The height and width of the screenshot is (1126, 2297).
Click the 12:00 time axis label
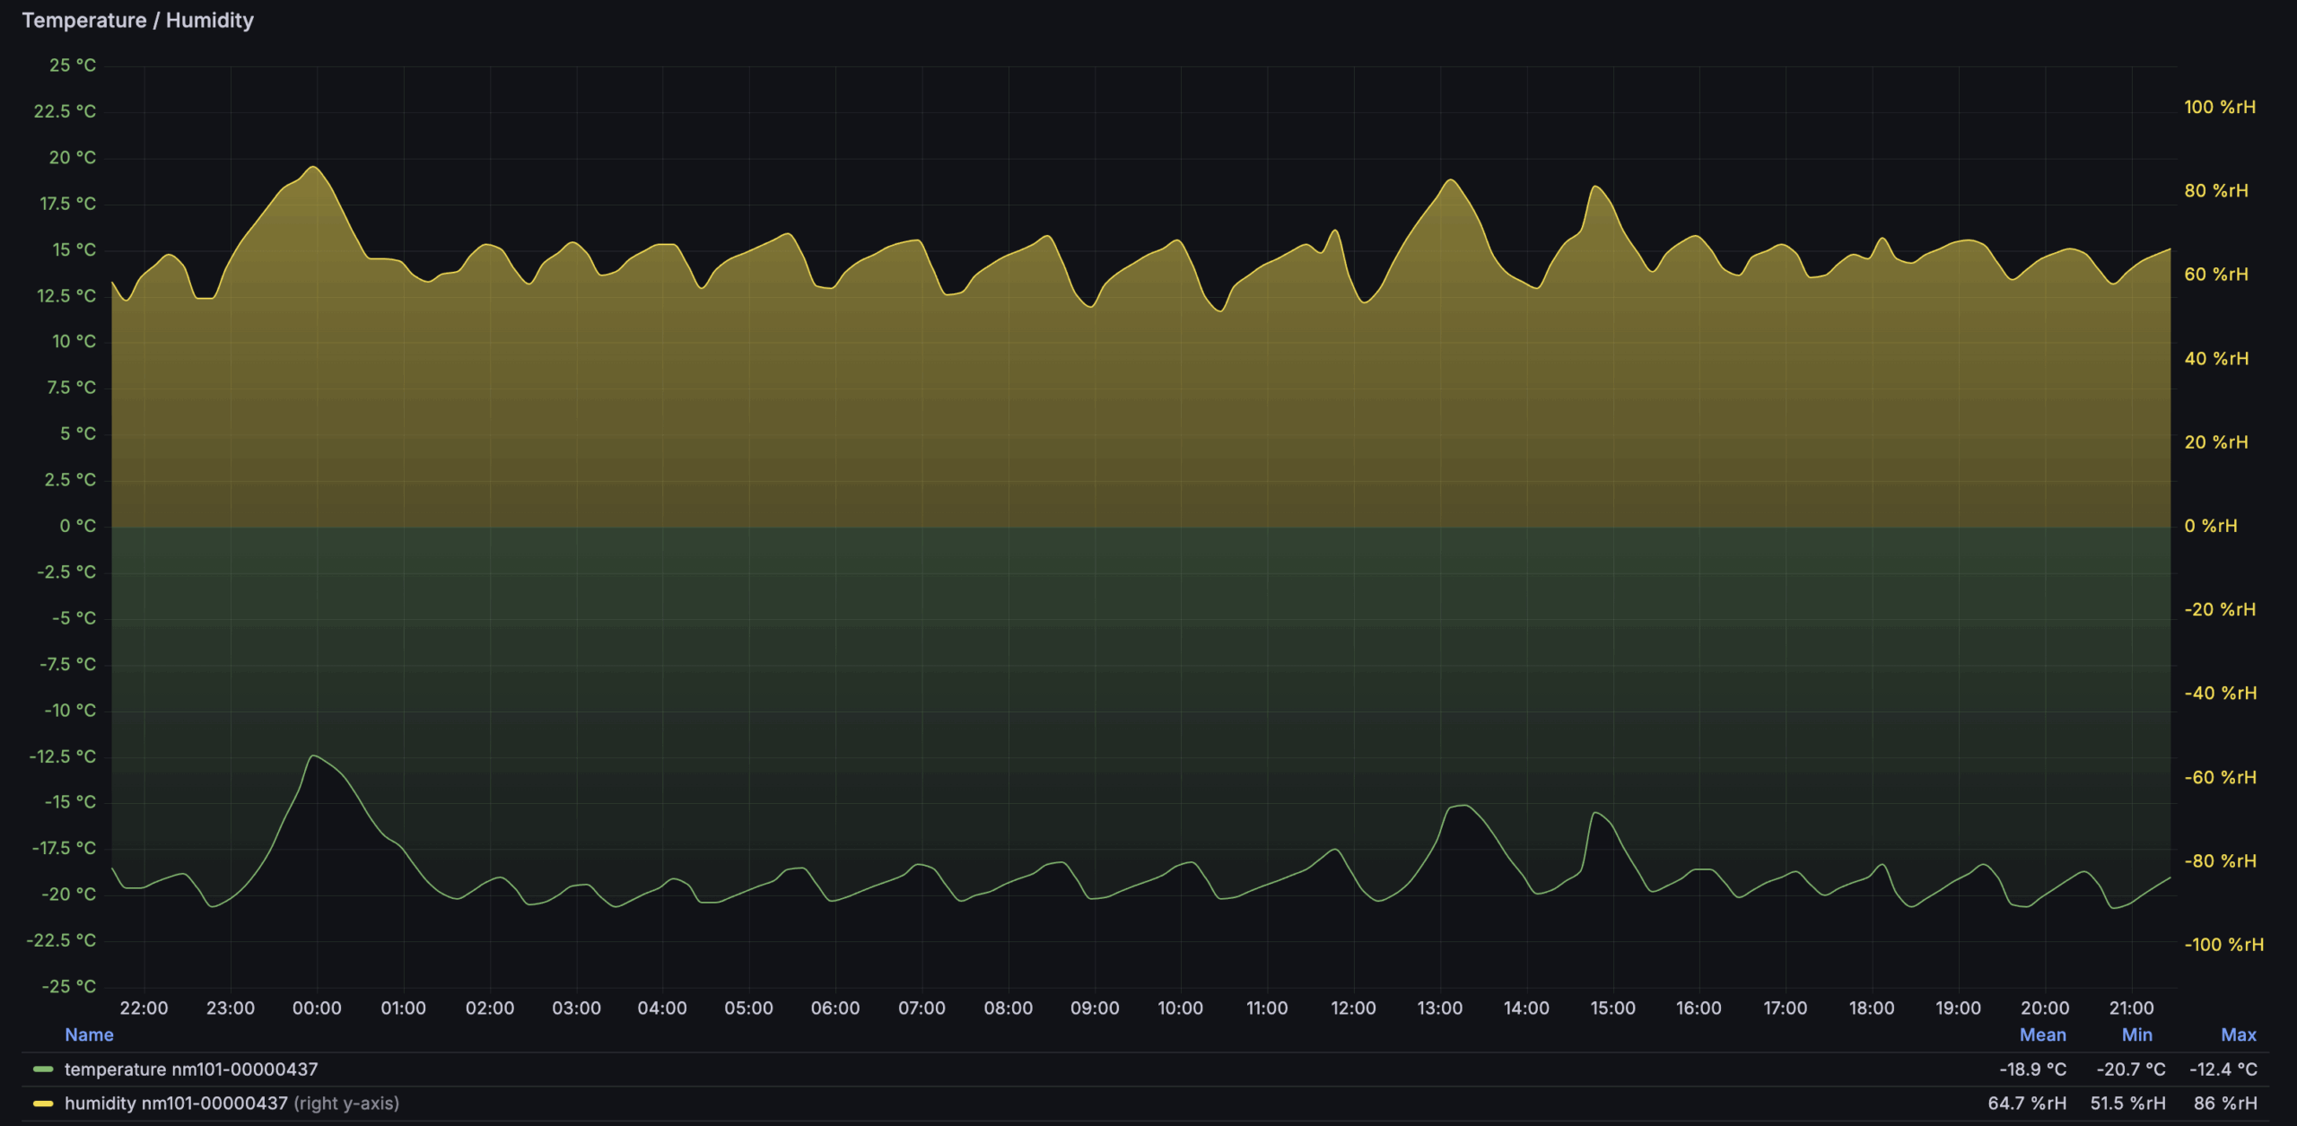tap(1353, 1008)
